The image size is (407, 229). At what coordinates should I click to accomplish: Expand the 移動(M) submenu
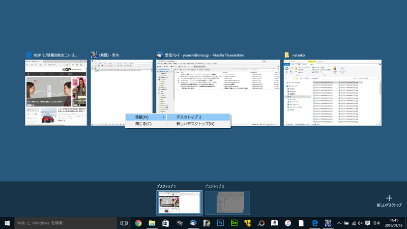146,118
